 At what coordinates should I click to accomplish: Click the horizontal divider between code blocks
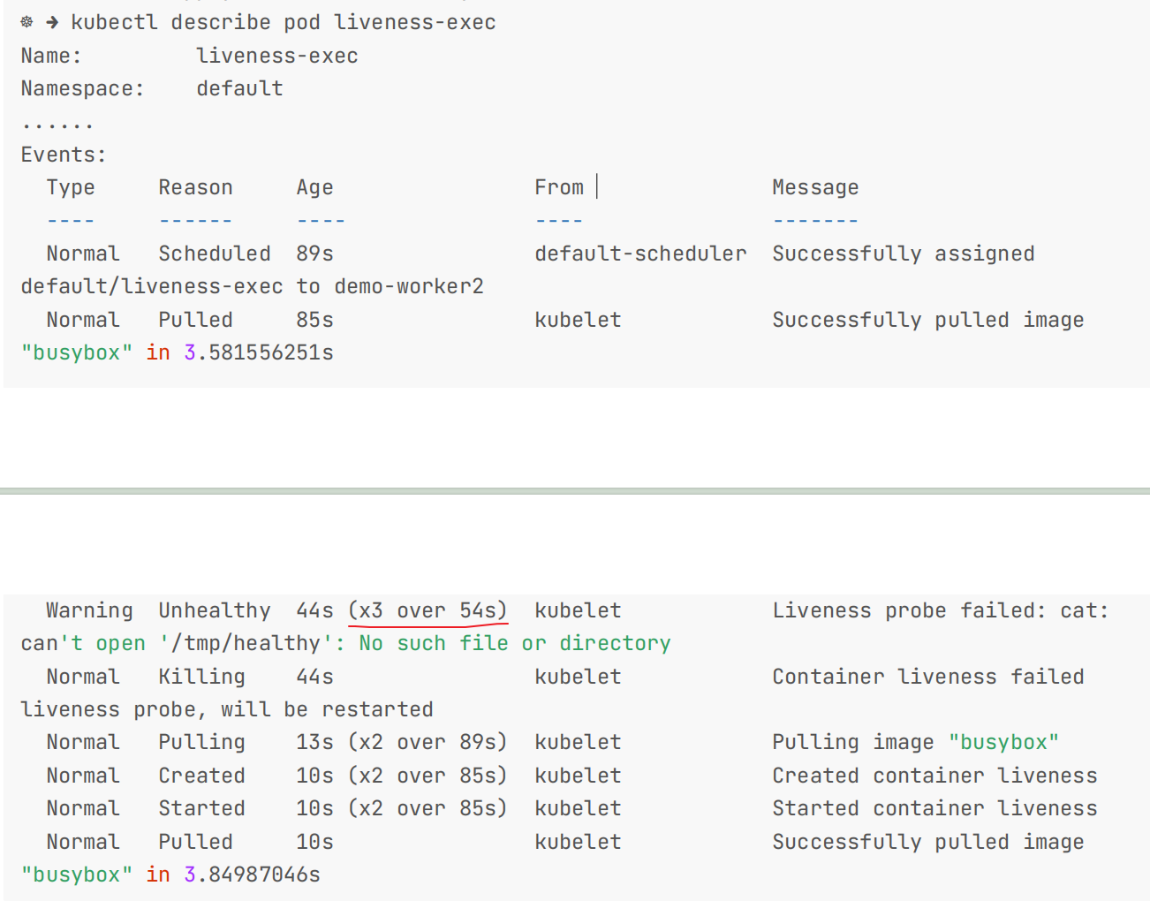[x=575, y=490]
